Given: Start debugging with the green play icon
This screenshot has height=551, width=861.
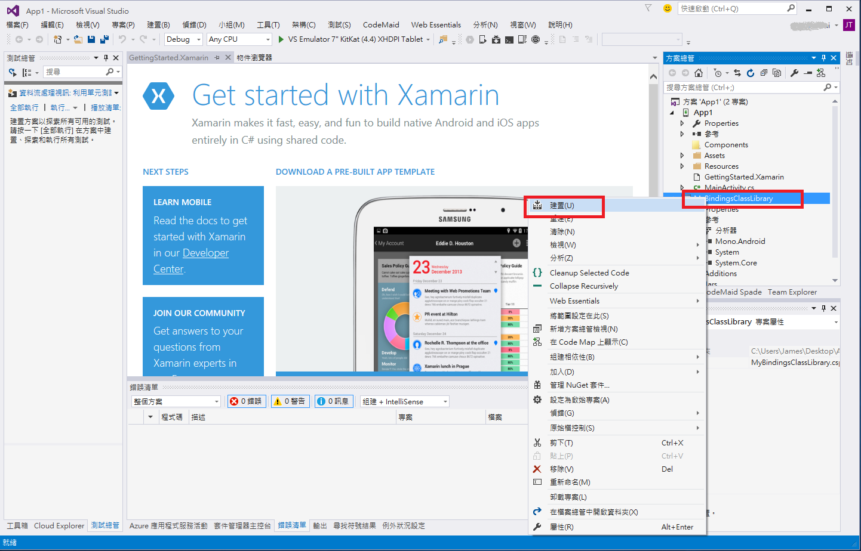Looking at the screenshot, I should 281,39.
